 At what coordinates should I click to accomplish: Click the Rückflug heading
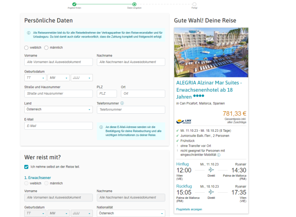tap(184, 186)
